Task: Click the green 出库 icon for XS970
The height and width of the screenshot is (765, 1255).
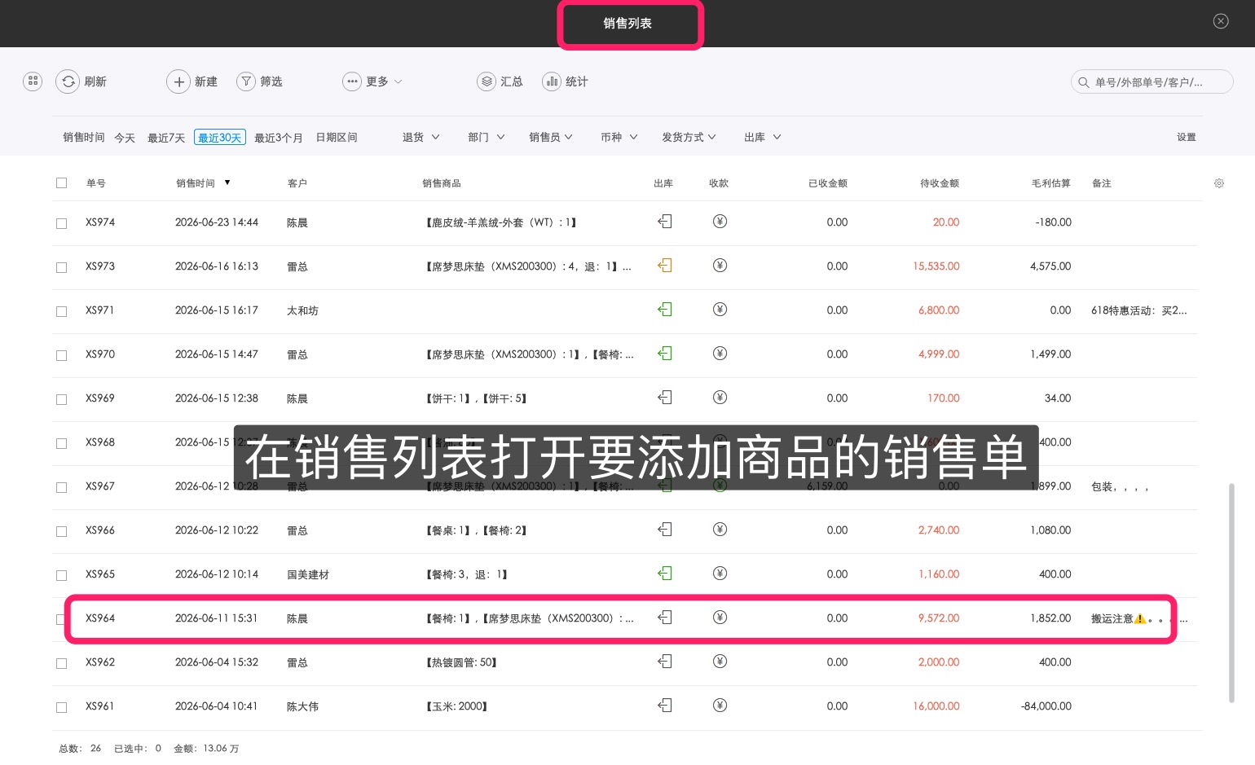Action: click(665, 354)
